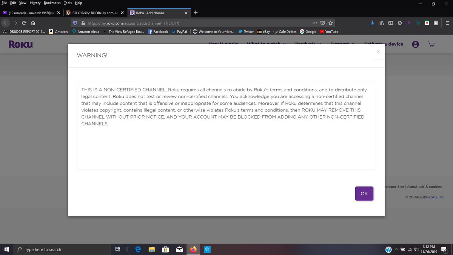The width and height of the screenshot is (453, 255).
Task: Open the File menu
Action: 4,3
